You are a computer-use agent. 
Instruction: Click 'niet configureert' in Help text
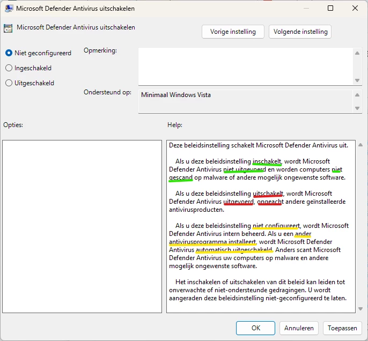coord(276,226)
